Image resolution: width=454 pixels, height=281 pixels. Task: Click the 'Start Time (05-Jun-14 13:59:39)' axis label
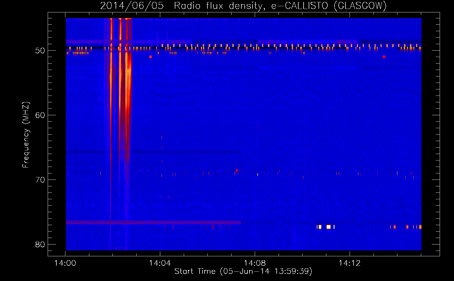pyautogui.click(x=243, y=271)
